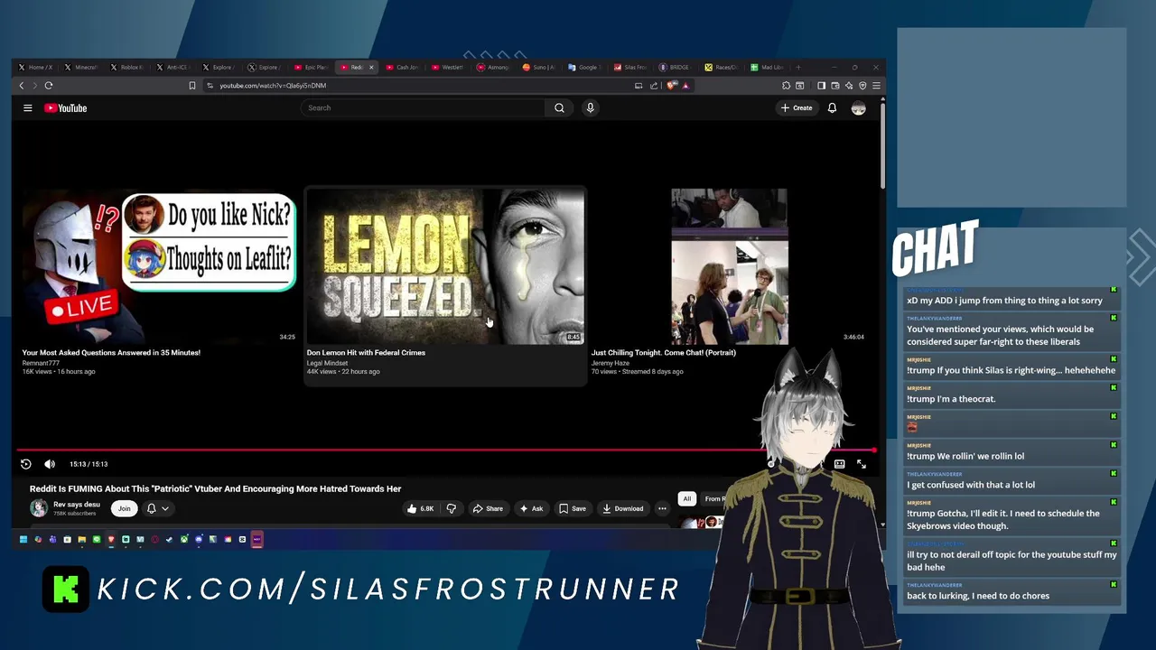The height and width of the screenshot is (650, 1156).
Task: Like the video with 6.8K likes
Action: [x=421, y=508]
